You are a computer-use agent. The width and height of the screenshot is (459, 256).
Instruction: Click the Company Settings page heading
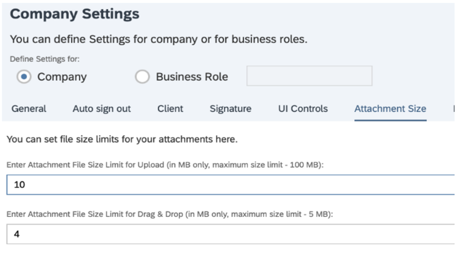point(75,14)
